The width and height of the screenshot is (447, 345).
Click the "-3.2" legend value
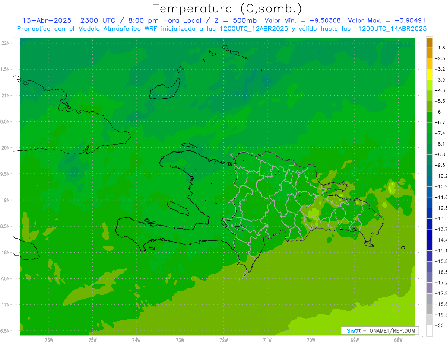pos(440,69)
